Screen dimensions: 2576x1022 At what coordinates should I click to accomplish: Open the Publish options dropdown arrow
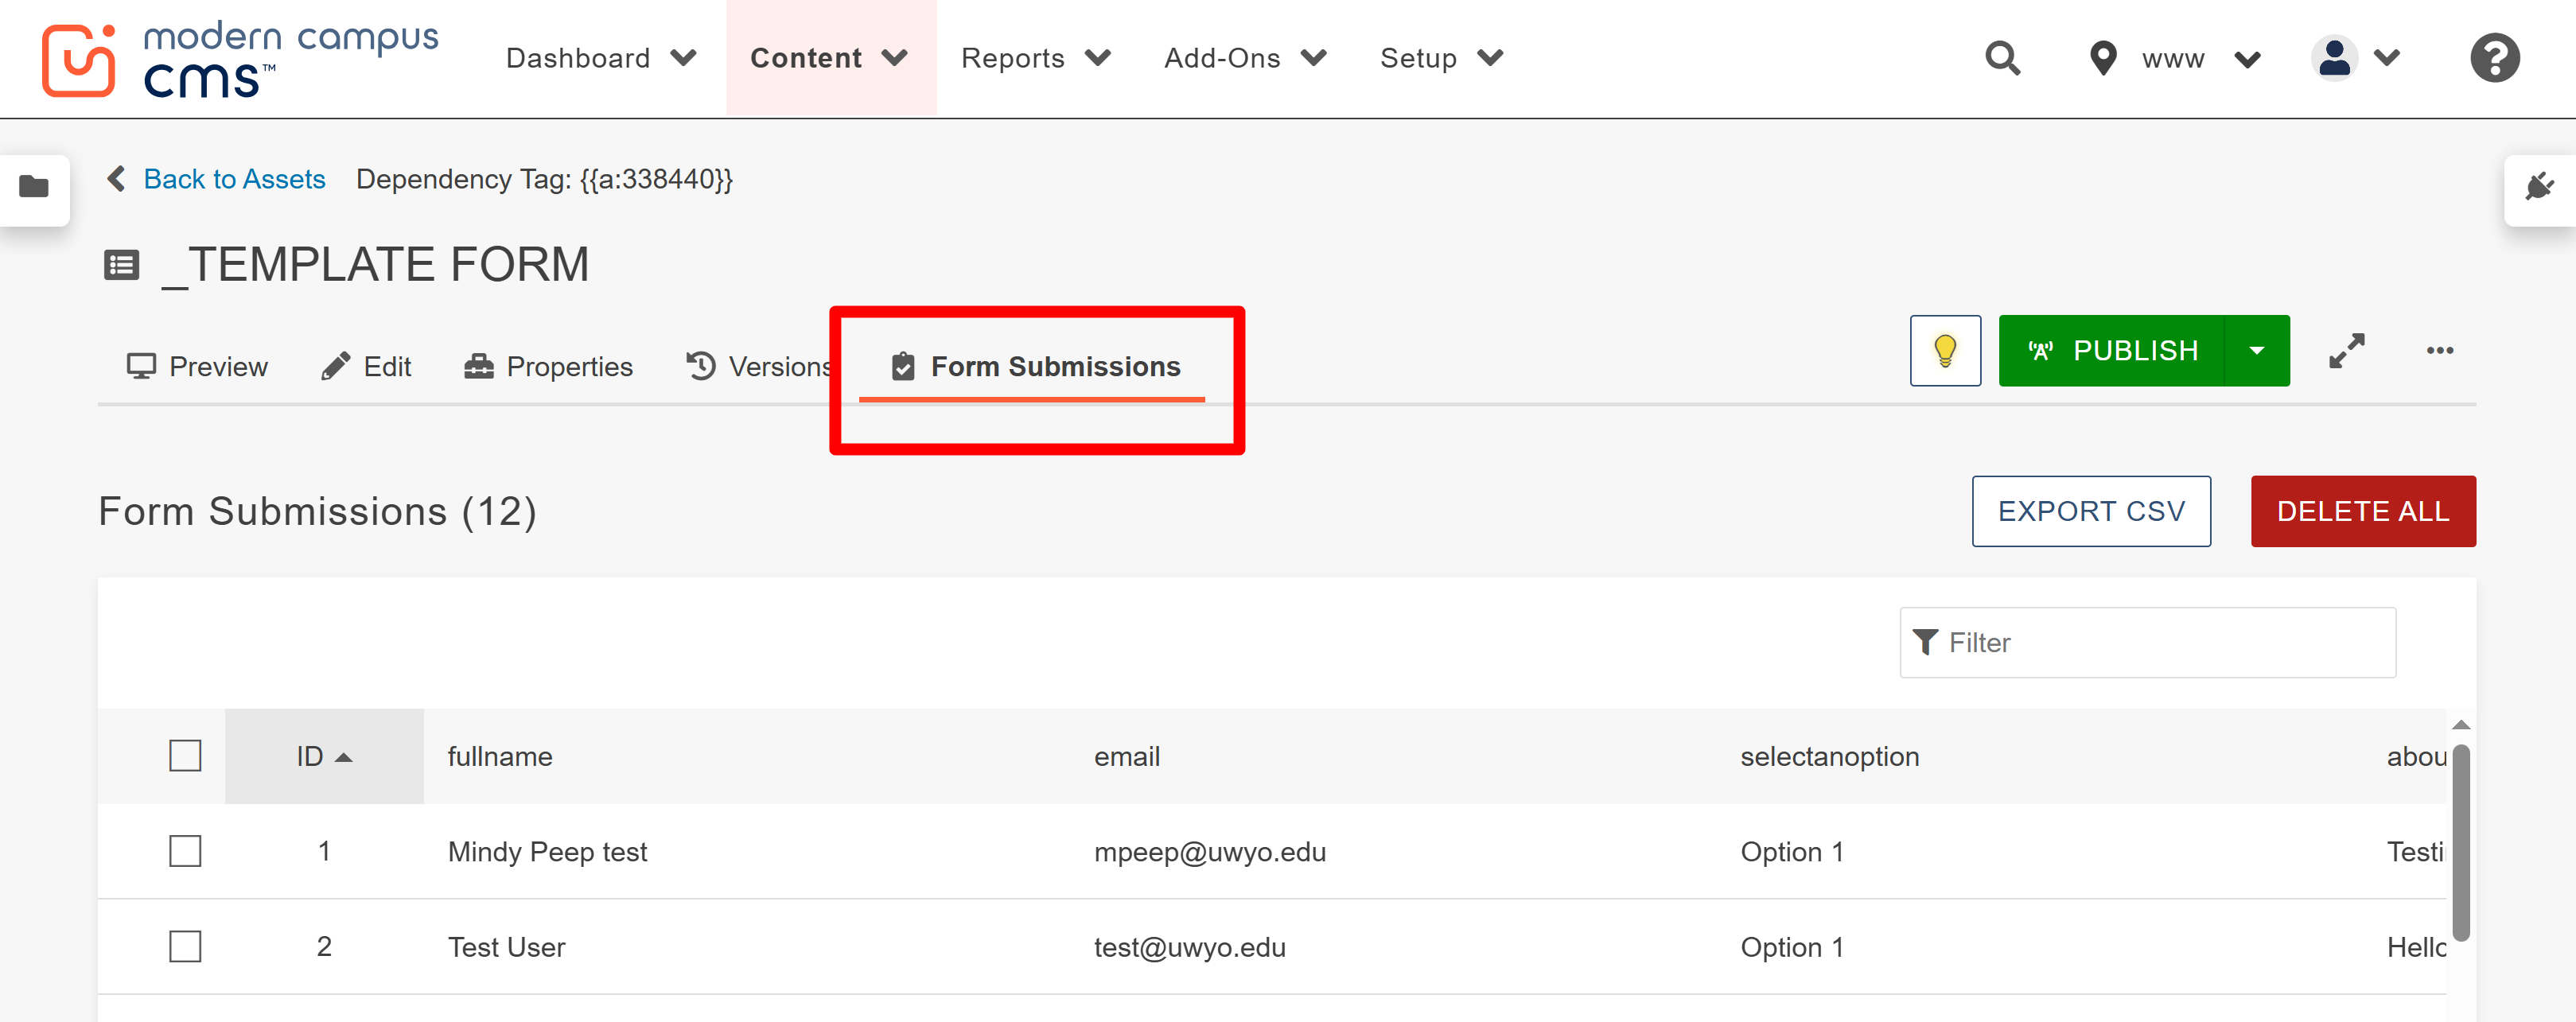coord(2257,350)
